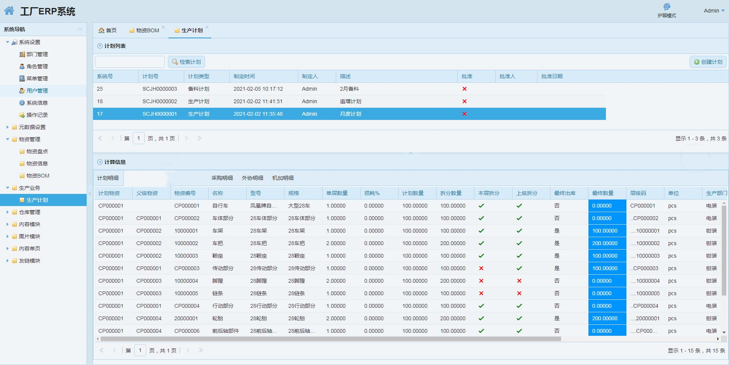Click 本层拆分 red X for 传动部分
729x365 pixels.
(481, 268)
